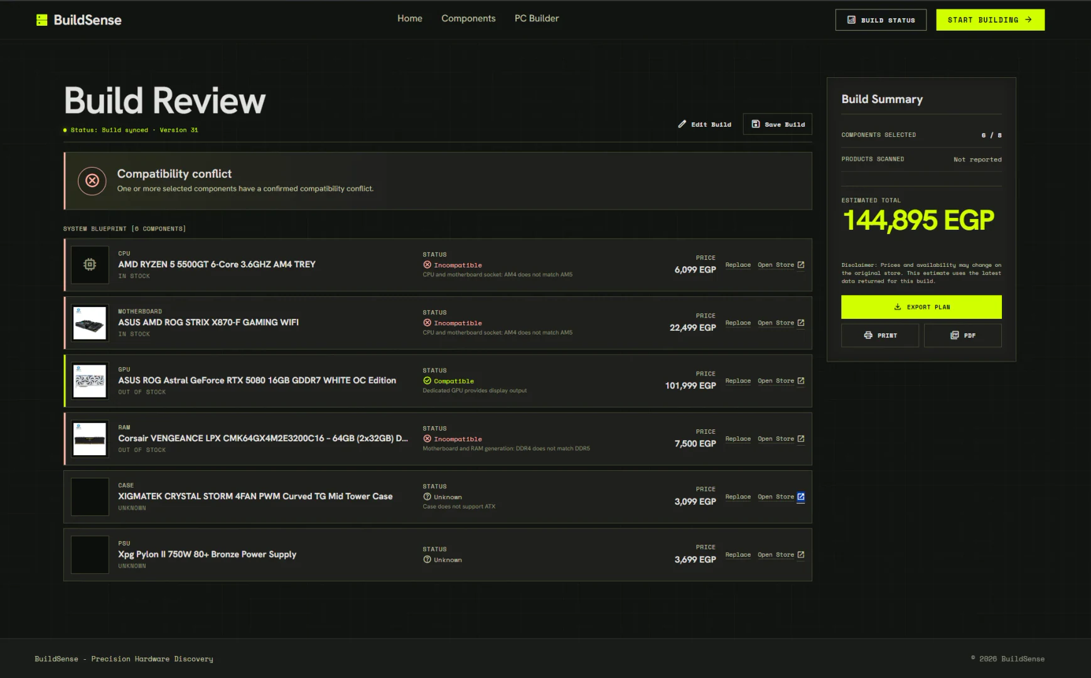Click the Edit Build pencil icon

click(682, 124)
